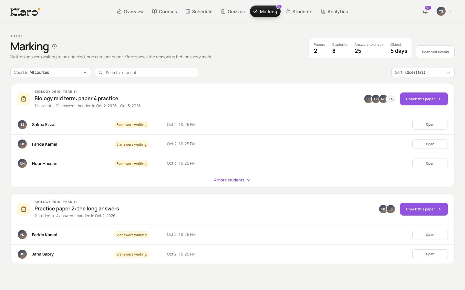Switch to the Schedule tab
This screenshot has width=465, height=290.
(199, 12)
